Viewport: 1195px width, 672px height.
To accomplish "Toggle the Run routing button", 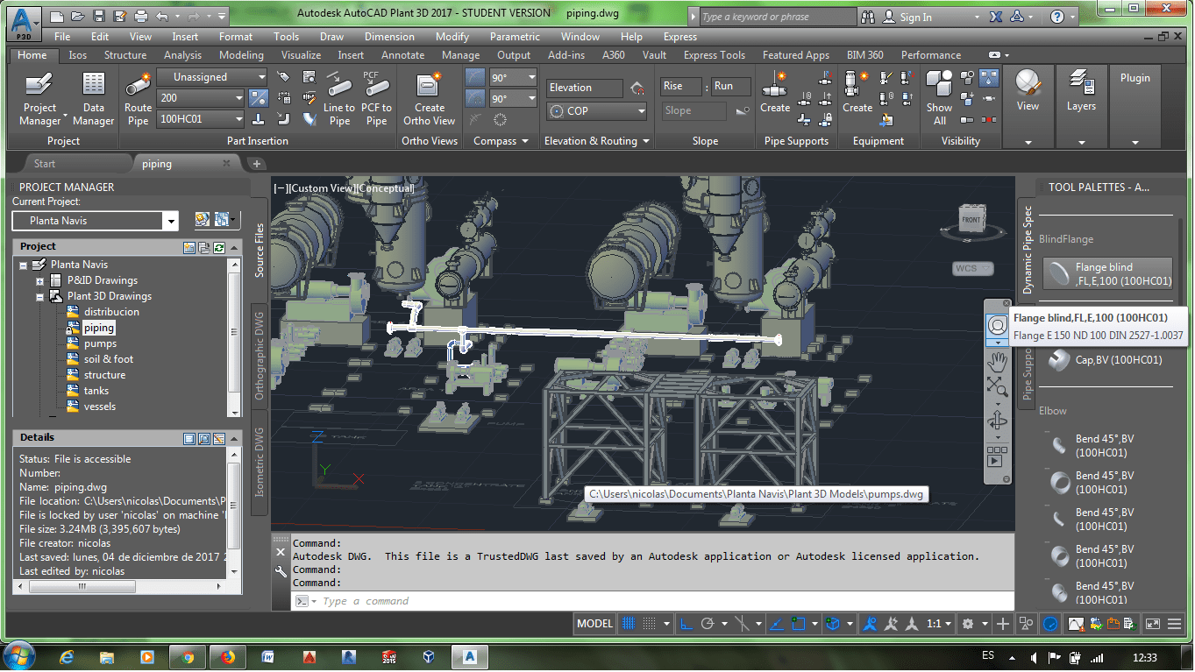I will coord(730,87).
